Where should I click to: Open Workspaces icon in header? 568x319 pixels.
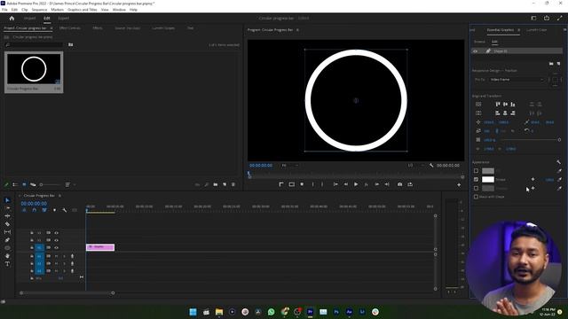click(x=533, y=18)
